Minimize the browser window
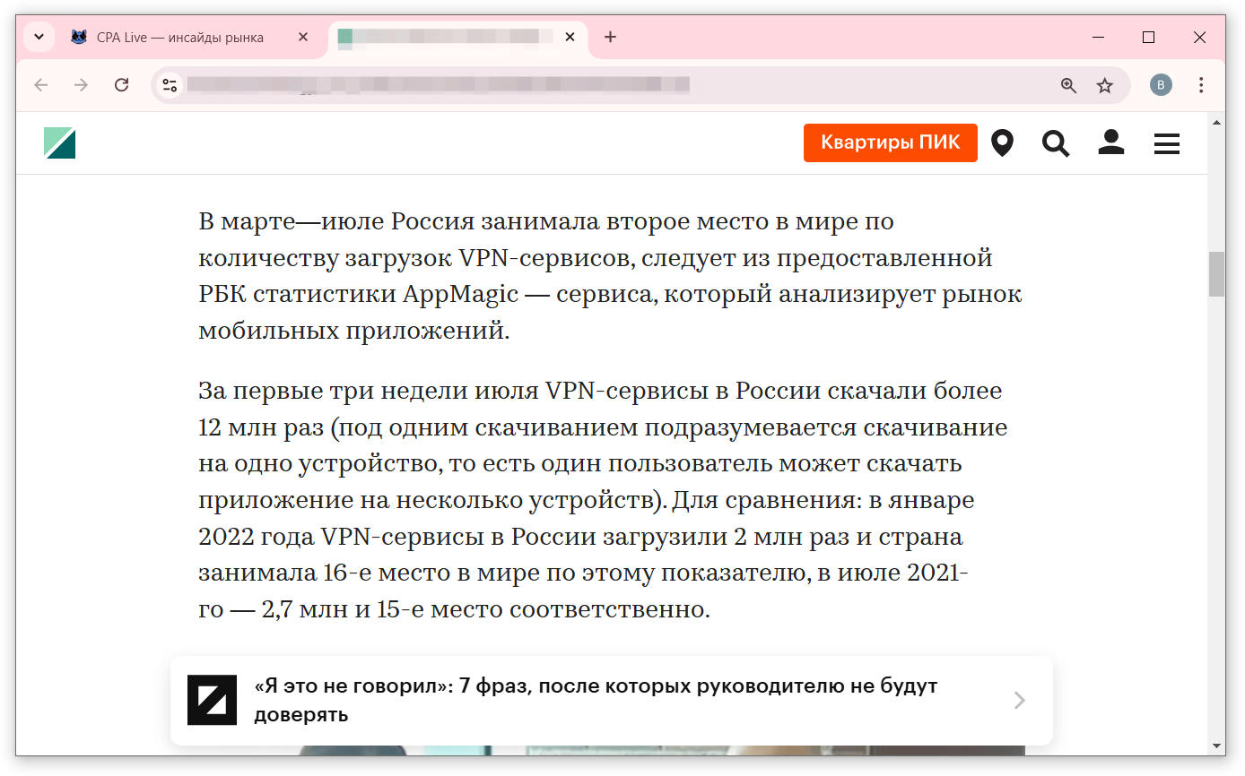The width and height of the screenshot is (1245, 776). click(x=1098, y=38)
